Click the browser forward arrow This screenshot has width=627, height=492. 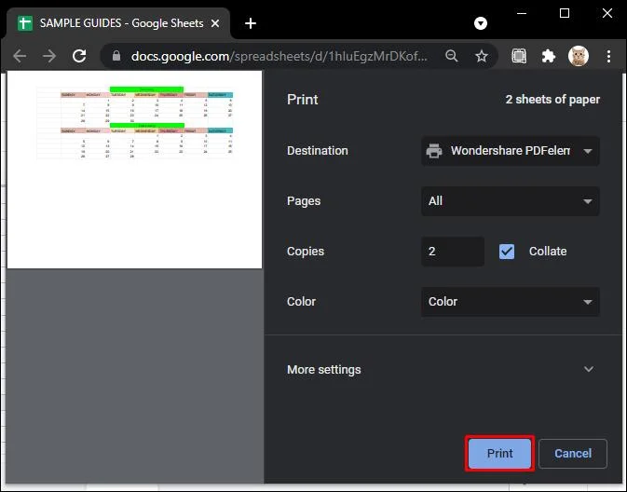click(x=49, y=56)
